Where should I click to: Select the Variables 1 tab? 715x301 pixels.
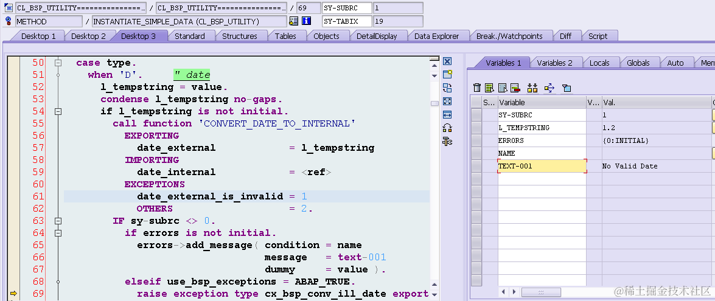pos(503,63)
